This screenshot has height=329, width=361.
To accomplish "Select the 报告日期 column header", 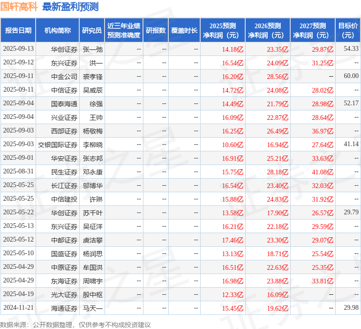I will tap(18, 30).
